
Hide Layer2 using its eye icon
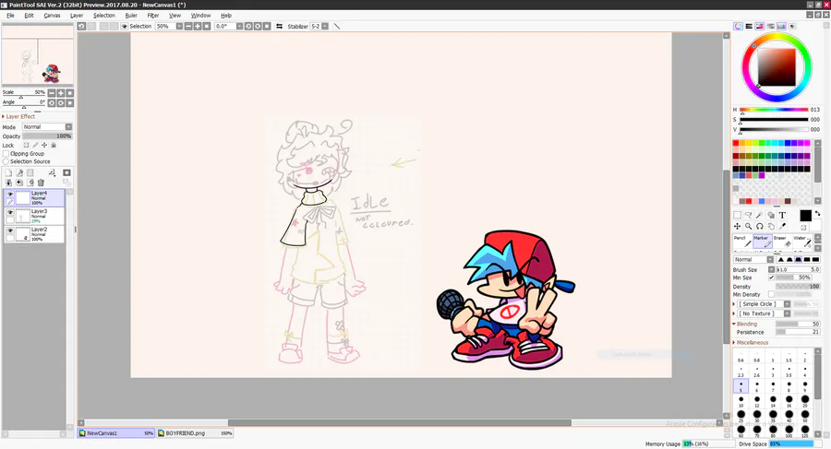click(x=10, y=230)
